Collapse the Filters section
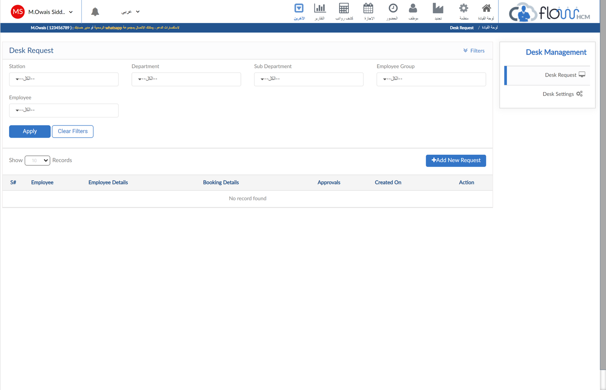 click(474, 51)
